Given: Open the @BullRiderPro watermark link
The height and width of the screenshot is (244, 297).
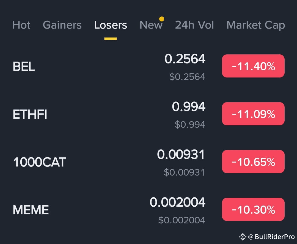Looking at the screenshot, I should click(271, 237).
